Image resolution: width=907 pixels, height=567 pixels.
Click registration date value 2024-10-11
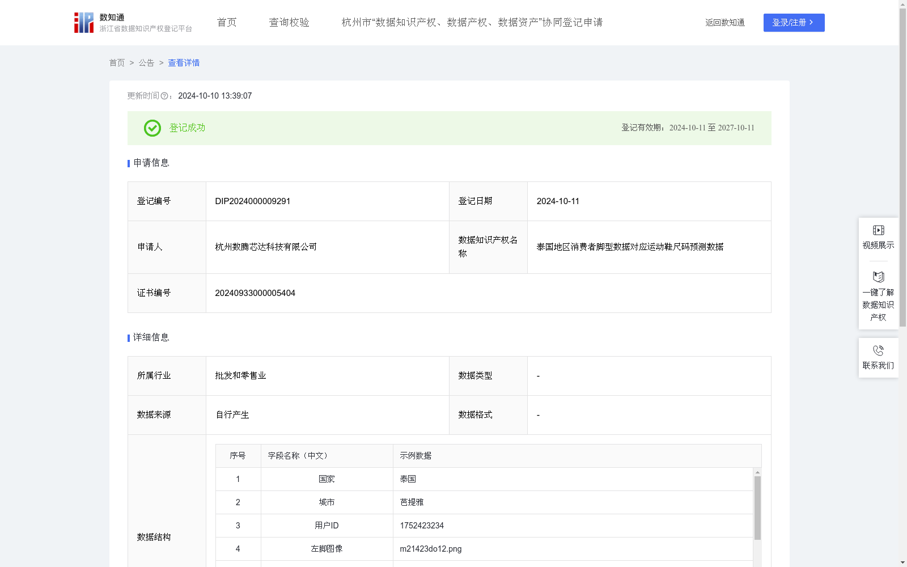(558, 201)
